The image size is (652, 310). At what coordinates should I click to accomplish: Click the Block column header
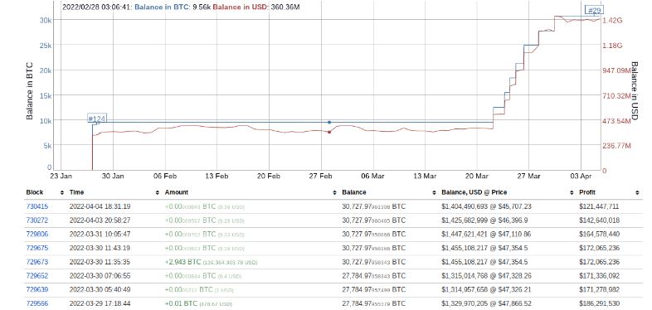(x=35, y=192)
